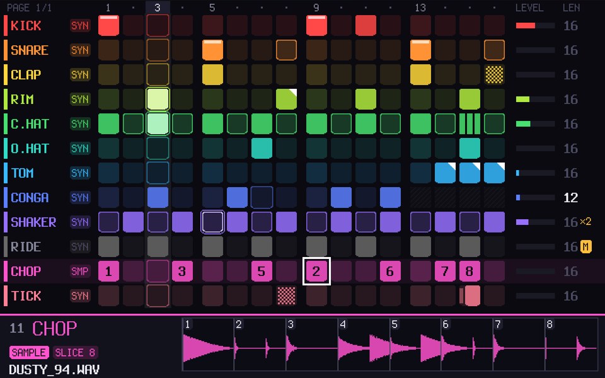Select SYN type badge on CONGA track
Image resolution: width=605 pixels, height=378 pixels.
point(80,197)
